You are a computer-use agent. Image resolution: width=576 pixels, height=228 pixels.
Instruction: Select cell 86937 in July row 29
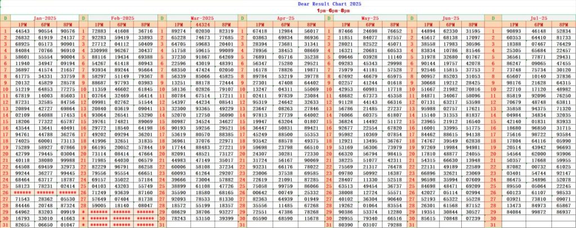tap(563, 212)
